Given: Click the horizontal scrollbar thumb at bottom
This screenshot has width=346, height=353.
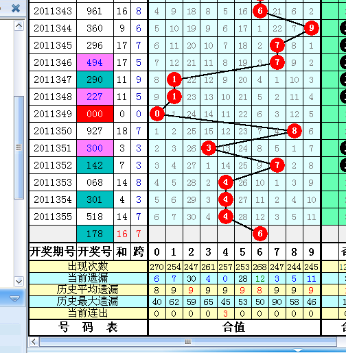Looking at the screenshot, I should click(188, 342).
